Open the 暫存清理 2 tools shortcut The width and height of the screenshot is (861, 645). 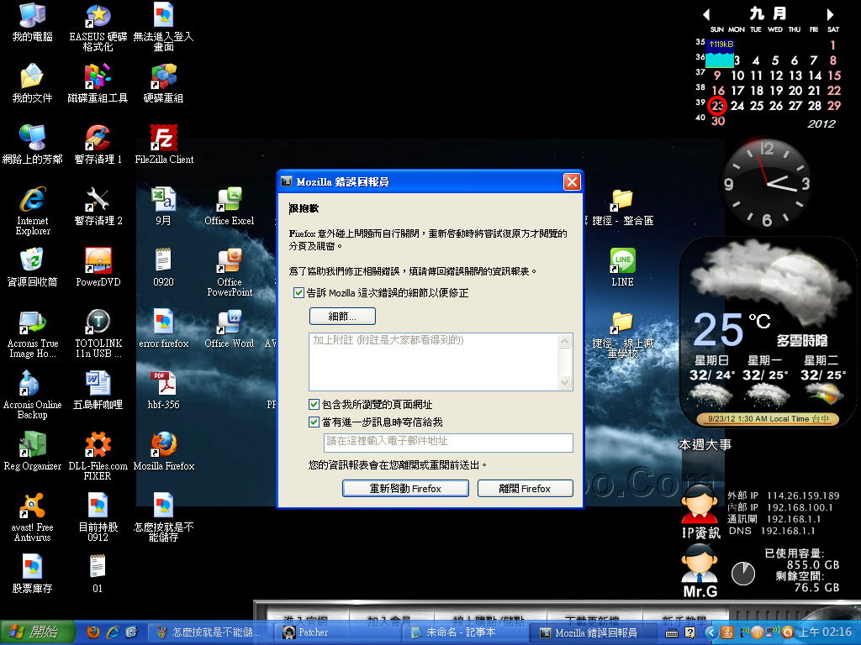[98, 207]
